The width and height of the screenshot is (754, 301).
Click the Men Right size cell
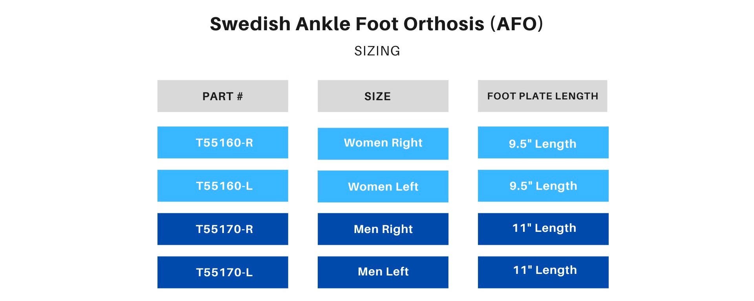(383, 229)
